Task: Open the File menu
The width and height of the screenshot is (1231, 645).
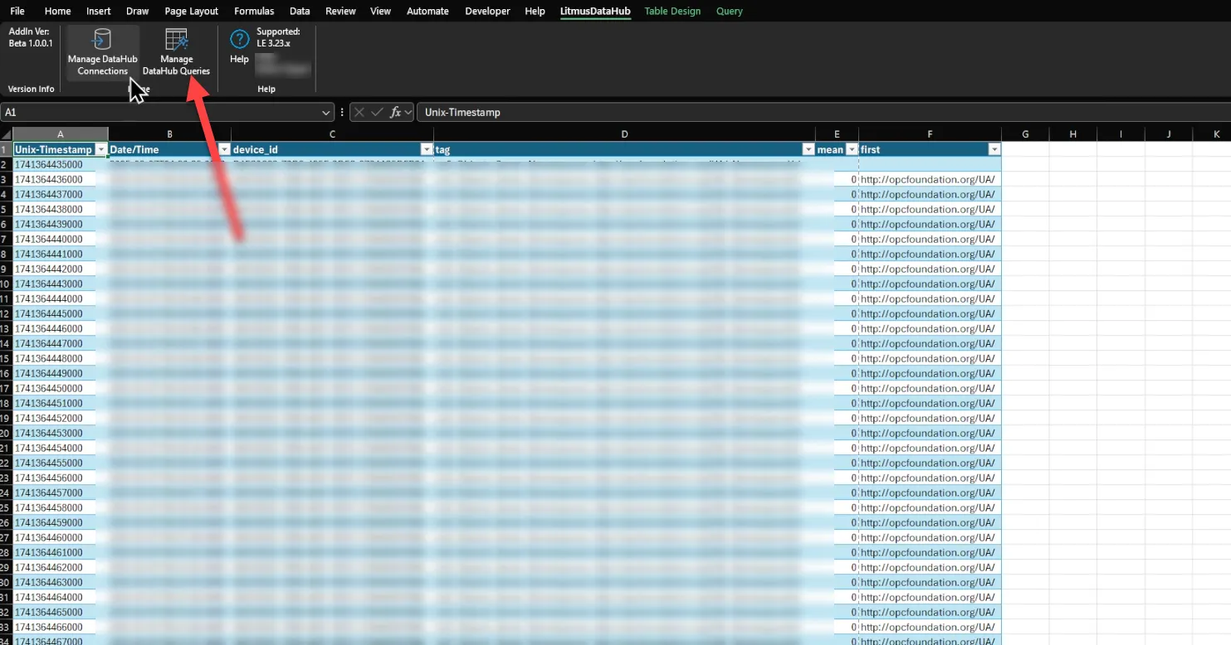Action: (x=17, y=11)
